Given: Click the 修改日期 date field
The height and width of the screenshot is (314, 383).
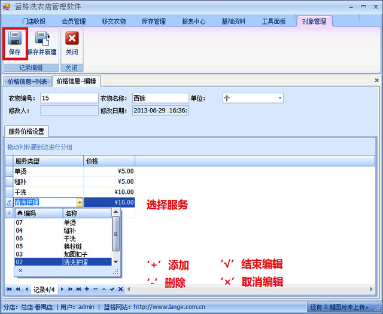Looking at the screenshot, I should click(x=160, y=111).
